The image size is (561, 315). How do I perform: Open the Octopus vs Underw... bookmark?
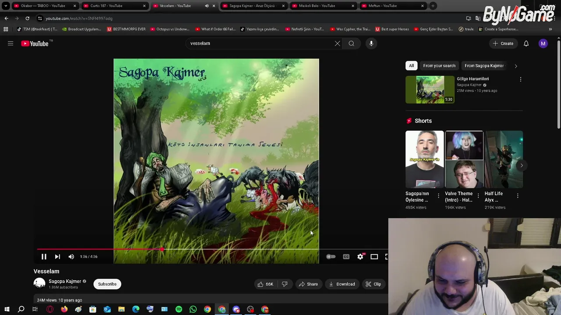click(170, 29)
